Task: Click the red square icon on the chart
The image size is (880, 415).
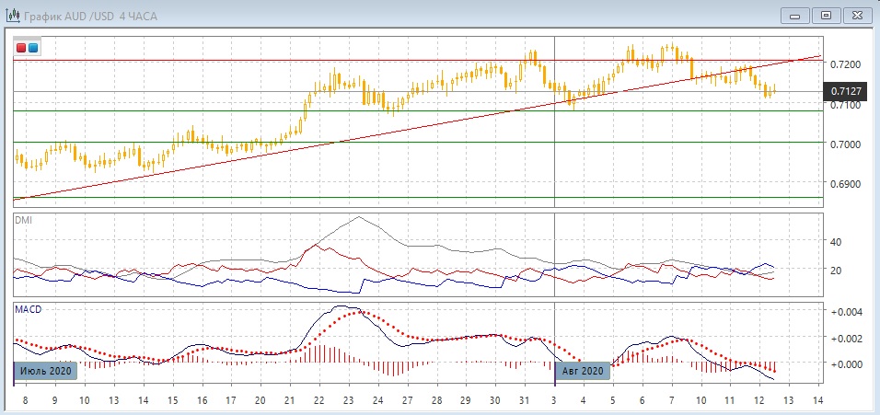Action: pyautogui.click(x=22, y=48)
